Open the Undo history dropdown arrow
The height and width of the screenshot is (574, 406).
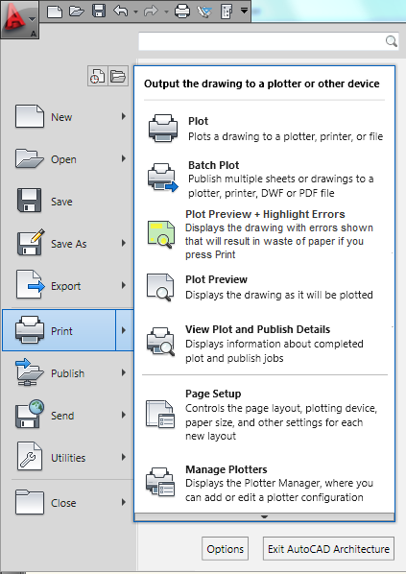[136, 12]
